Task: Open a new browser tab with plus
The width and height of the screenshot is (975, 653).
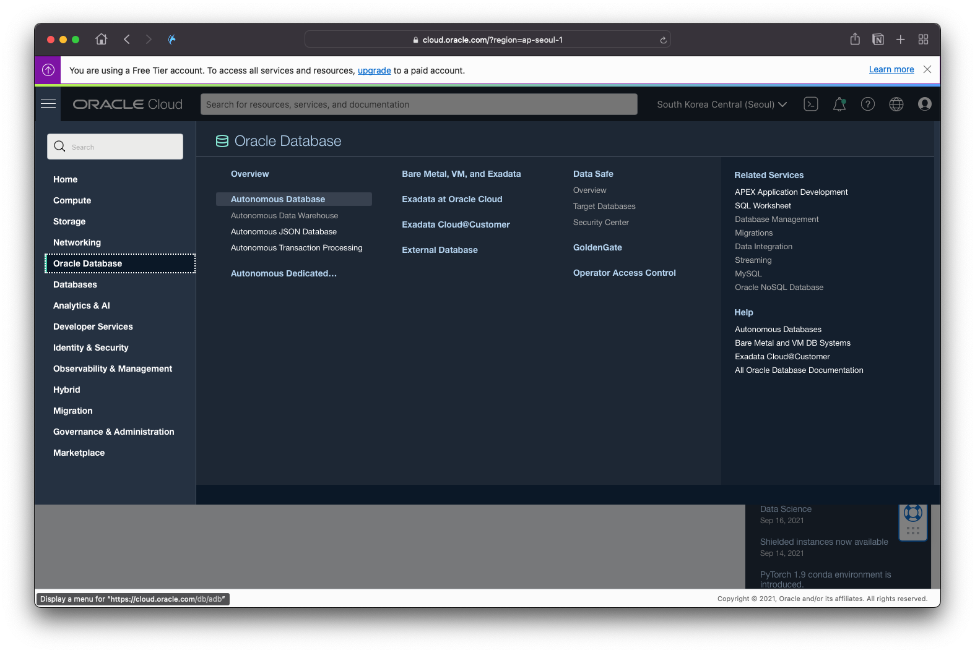Action: (901, 40)
